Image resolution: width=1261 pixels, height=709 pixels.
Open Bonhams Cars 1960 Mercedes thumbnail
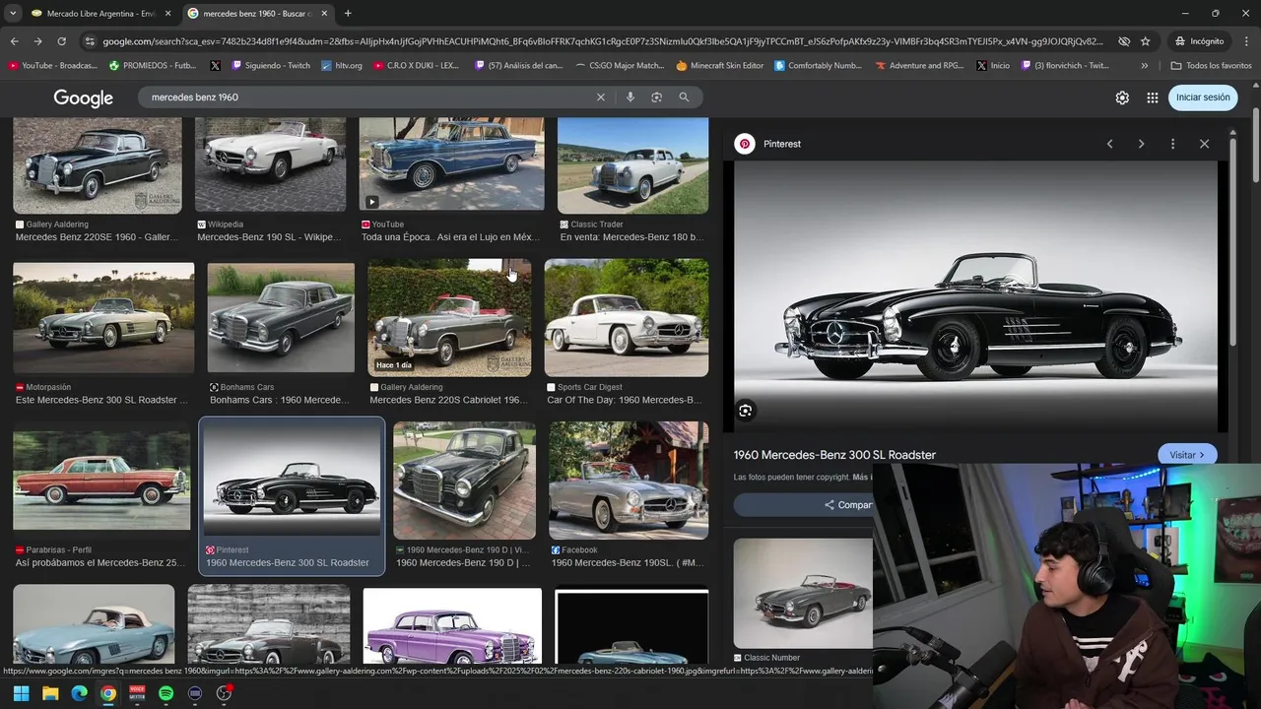tap(281, 318)
